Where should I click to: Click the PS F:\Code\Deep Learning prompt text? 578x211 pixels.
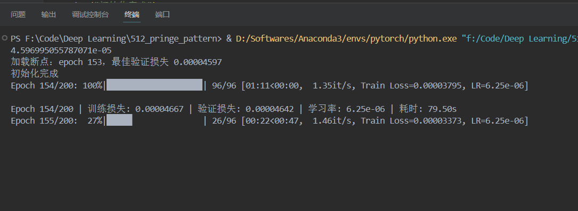coord(116,38)
